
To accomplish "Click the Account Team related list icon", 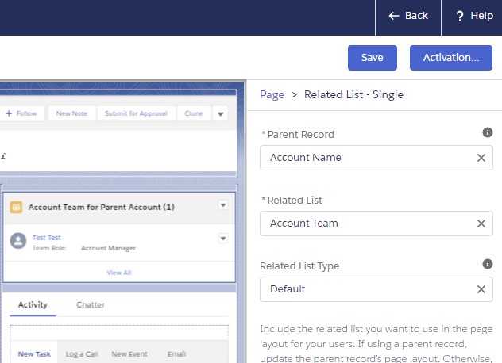I will point(16,207).
